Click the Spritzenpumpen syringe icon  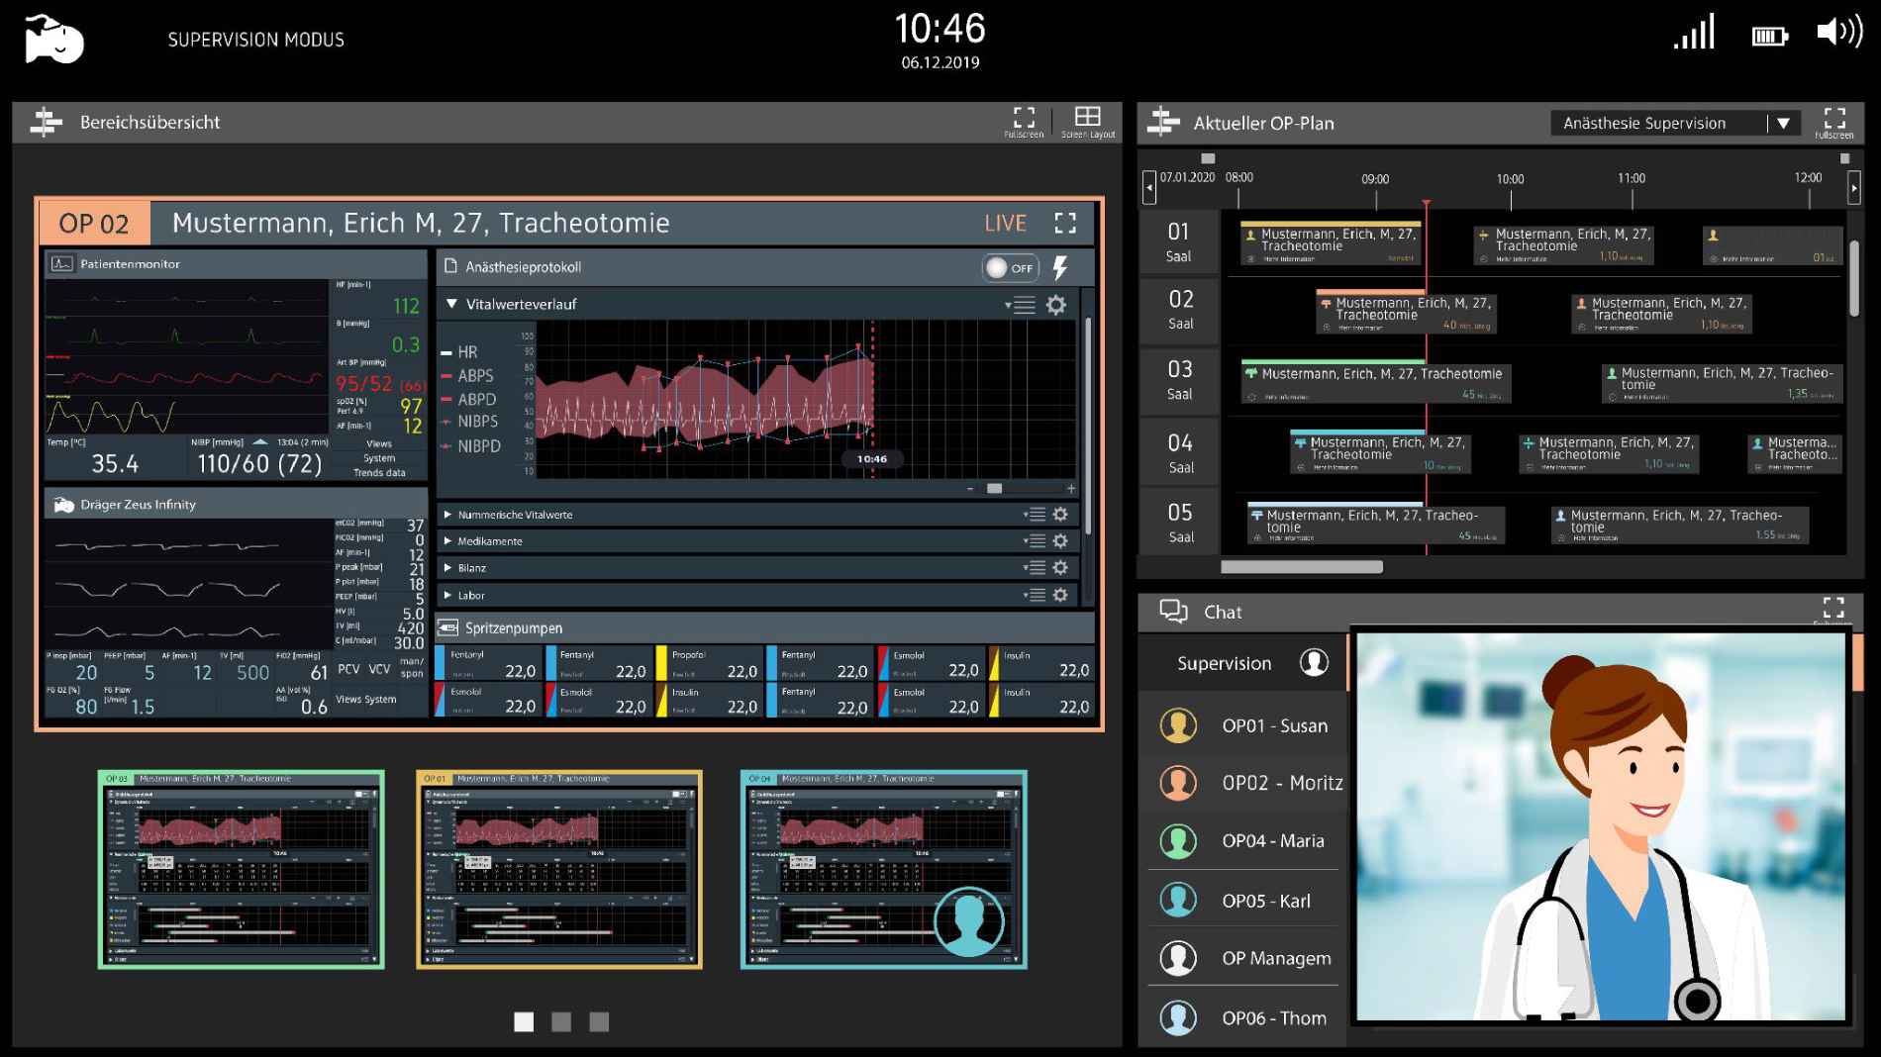pos(447,627)
